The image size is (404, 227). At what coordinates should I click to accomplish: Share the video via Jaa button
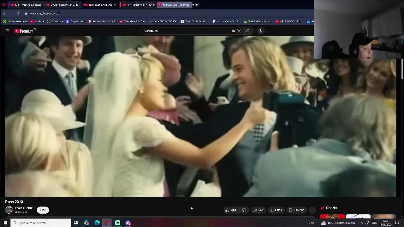point(258,210)
